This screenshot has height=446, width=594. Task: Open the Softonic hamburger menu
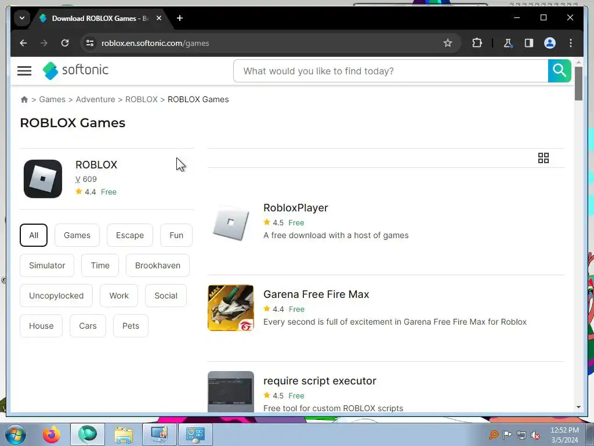tap(24, 70)
